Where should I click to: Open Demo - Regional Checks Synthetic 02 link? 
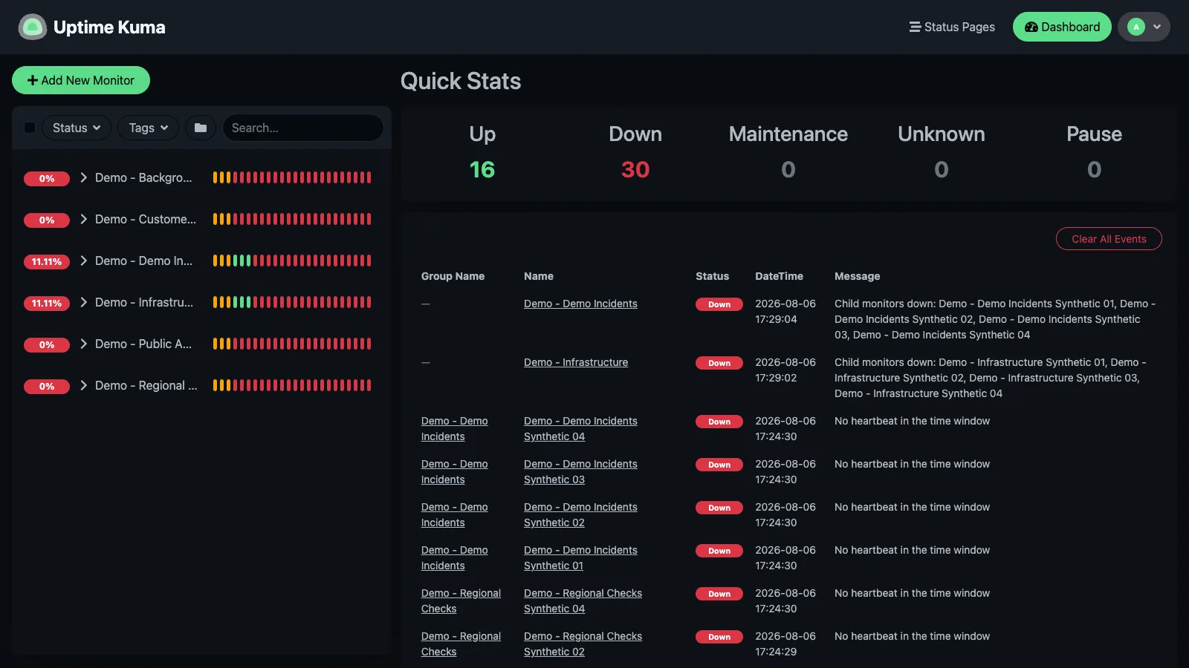pyautogui.click(x=583, y=644)
